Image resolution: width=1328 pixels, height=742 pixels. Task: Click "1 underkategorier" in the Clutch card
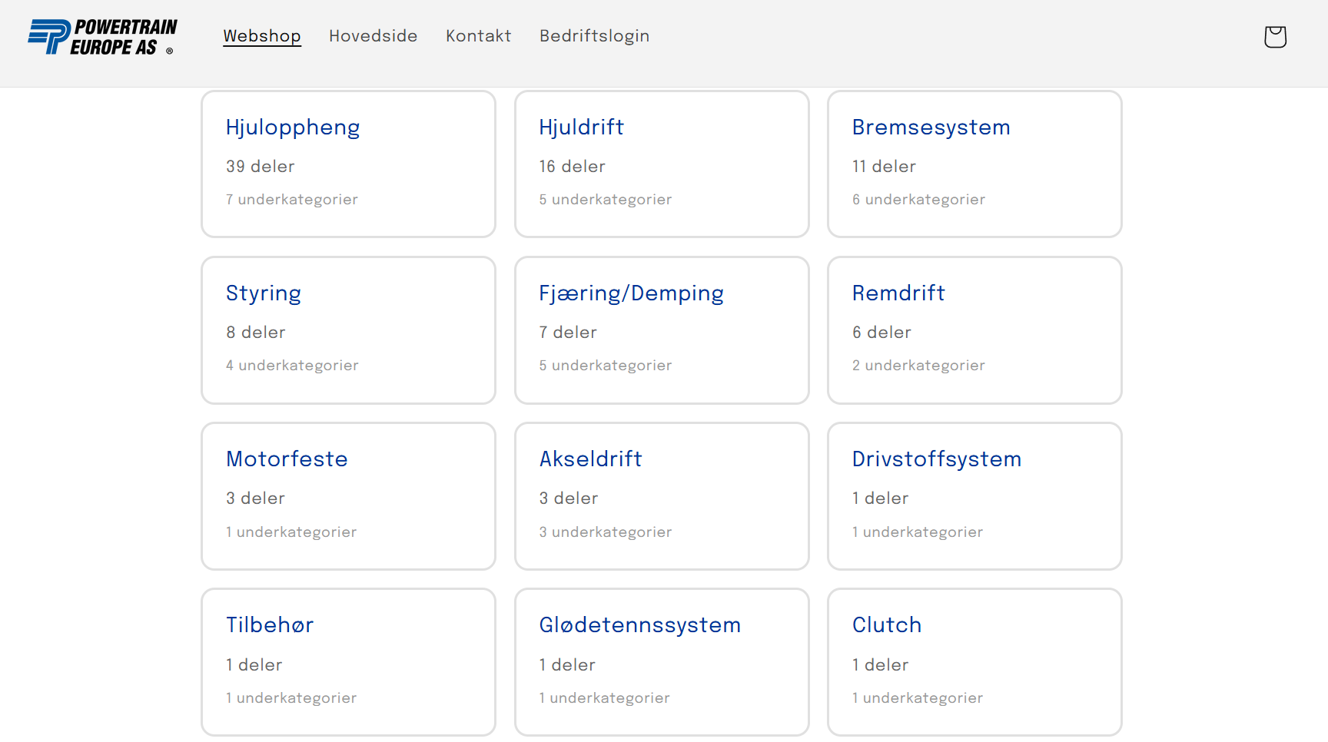(918, 698)
